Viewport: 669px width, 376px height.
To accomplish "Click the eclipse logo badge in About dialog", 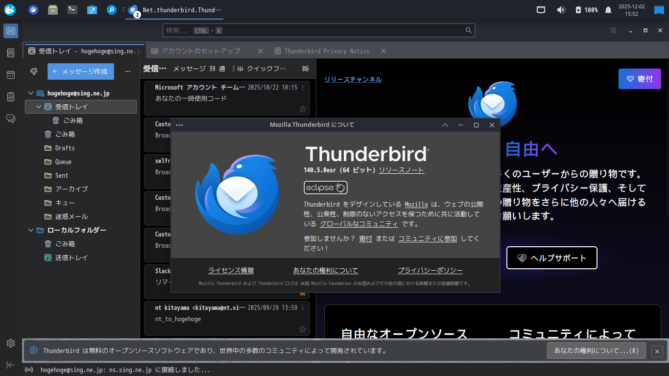I will (x=325, y=188).
